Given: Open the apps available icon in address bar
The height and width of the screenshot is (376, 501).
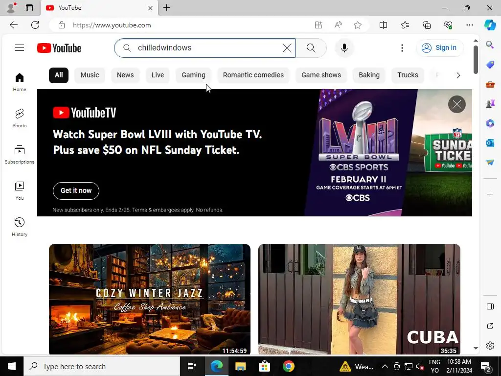Looking at the screenshot, I should 318,25.
